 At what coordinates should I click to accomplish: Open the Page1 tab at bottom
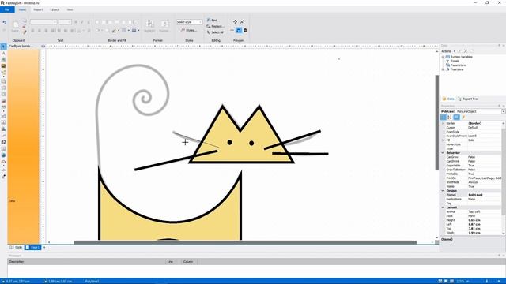pyautogui.click(x=33, y=247)
